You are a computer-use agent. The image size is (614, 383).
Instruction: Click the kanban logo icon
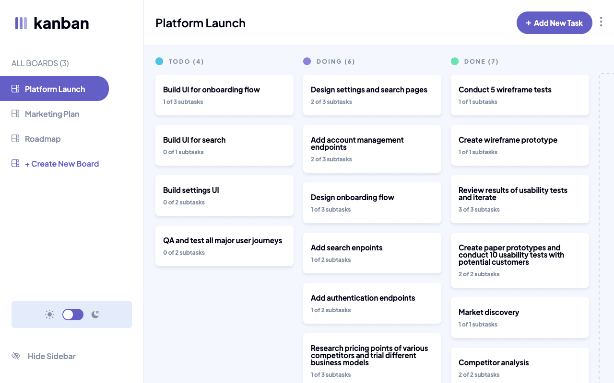21,23
